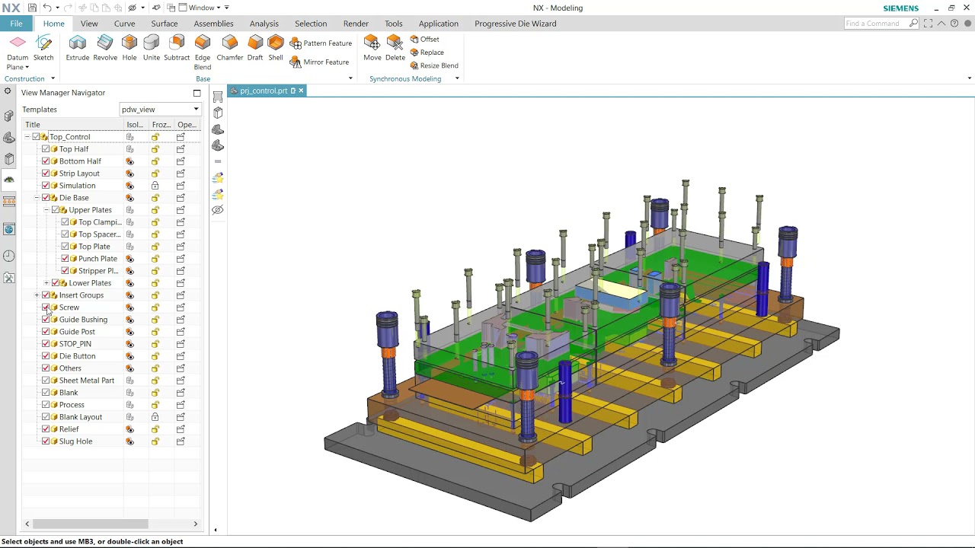Click the navigator scroll right arrow

(195, 524)
